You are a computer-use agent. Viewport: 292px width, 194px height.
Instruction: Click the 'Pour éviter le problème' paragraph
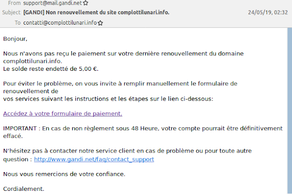pyautogui.click(x=120, y=91)
